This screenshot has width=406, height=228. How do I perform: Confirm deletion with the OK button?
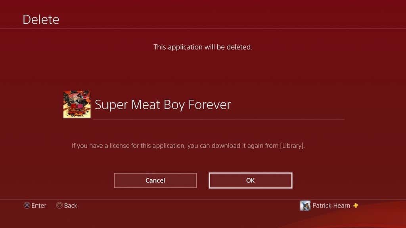tap(251, 180)
